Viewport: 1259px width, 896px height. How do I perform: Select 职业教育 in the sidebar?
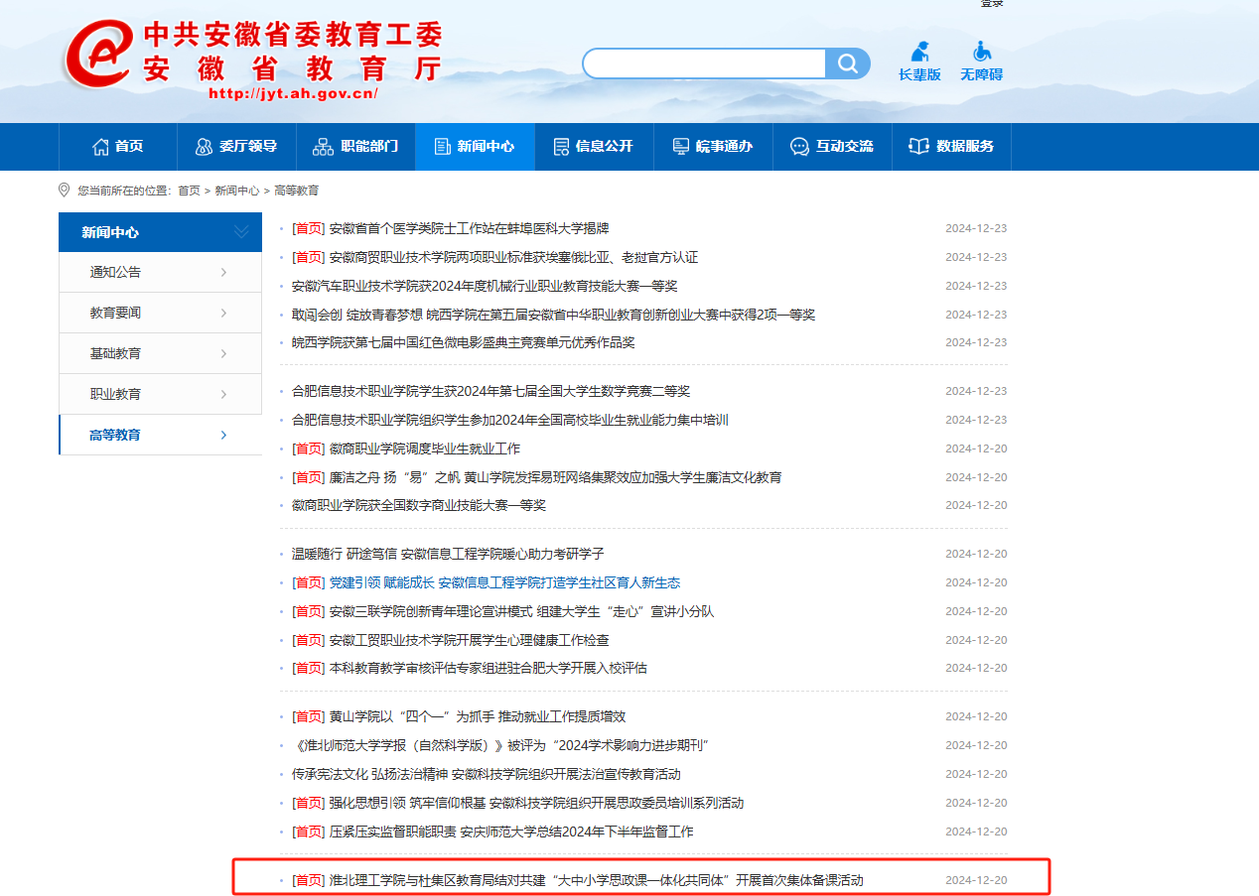click(116, 395)
